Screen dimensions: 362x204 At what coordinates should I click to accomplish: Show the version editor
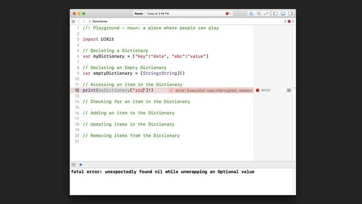(x=266, y=14)
